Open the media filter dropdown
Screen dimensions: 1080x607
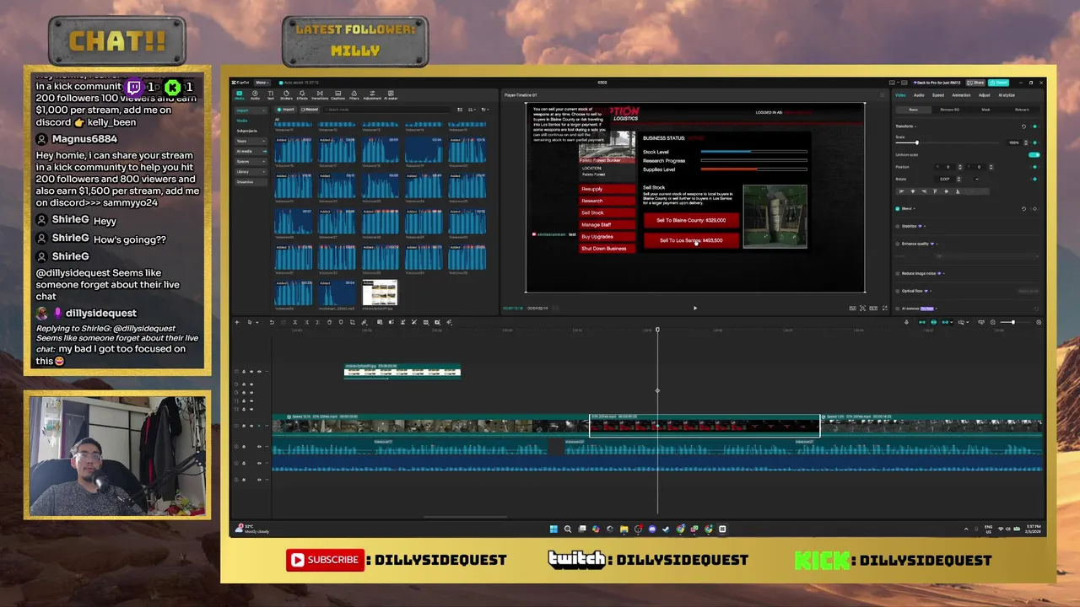point(485,110)
